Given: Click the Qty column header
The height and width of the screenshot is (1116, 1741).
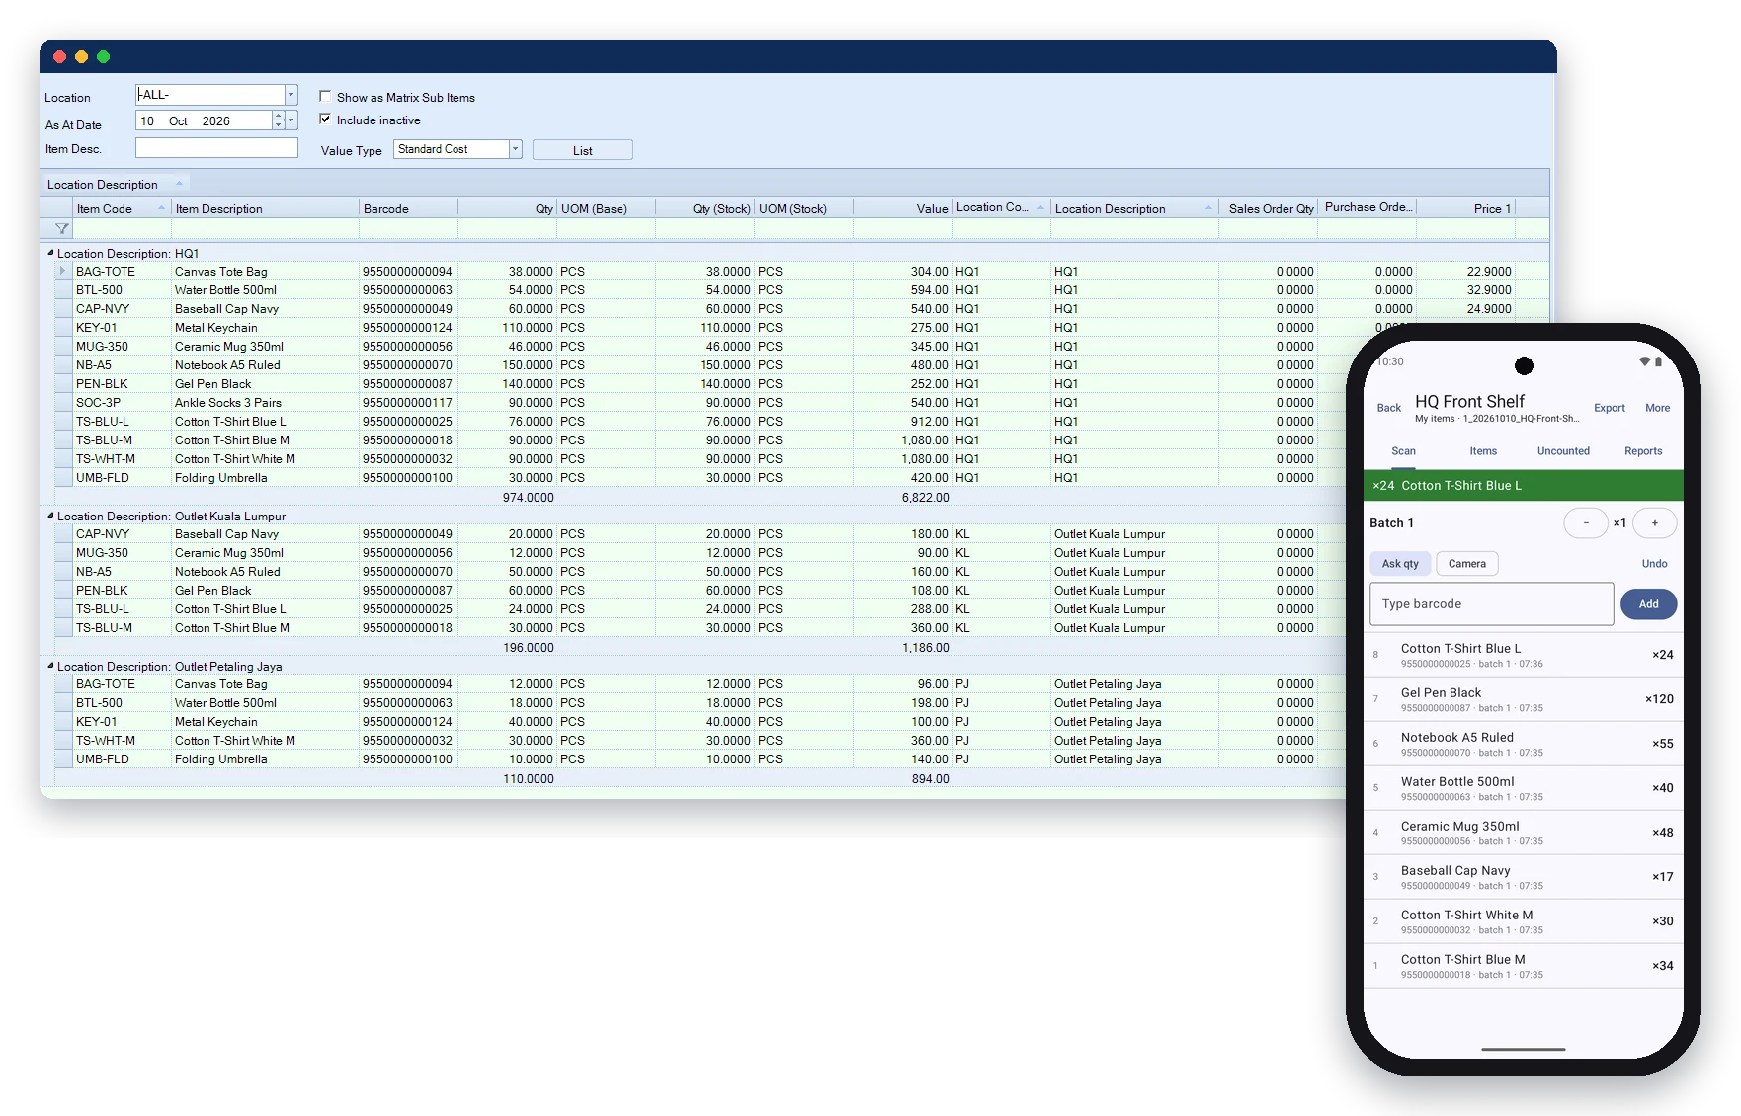Looking at the screenshot, I should pos(507,208).
